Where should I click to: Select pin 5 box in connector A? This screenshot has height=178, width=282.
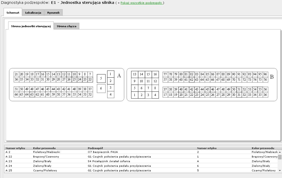(101, 79)
